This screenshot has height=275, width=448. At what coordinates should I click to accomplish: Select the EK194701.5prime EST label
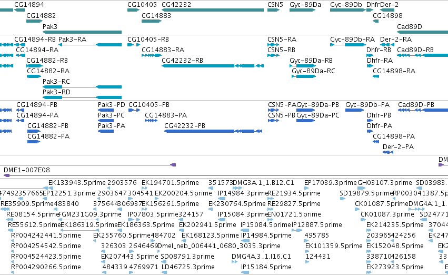tap(170, 183)
